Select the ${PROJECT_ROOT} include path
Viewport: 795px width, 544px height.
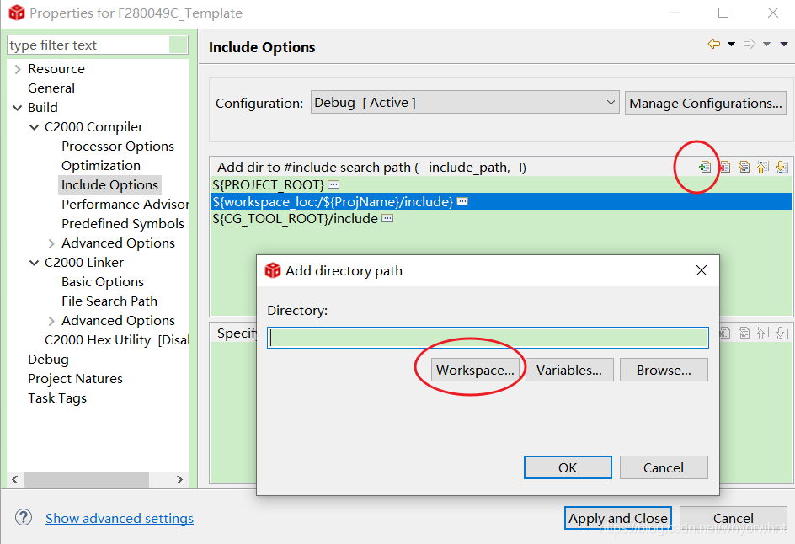(268, 184)
